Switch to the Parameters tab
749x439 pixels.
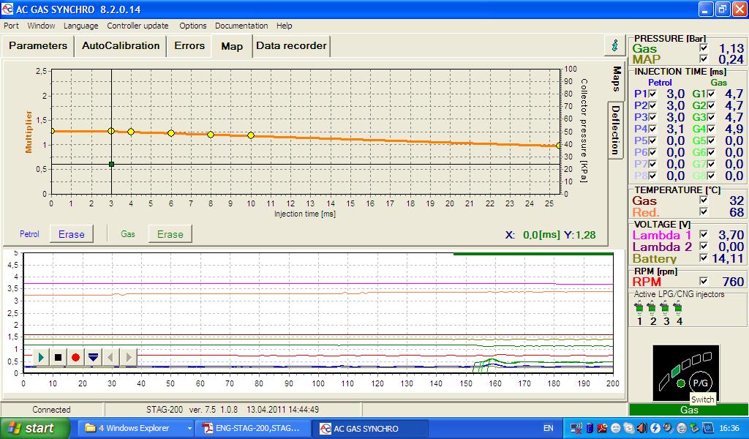pos(38,46)
